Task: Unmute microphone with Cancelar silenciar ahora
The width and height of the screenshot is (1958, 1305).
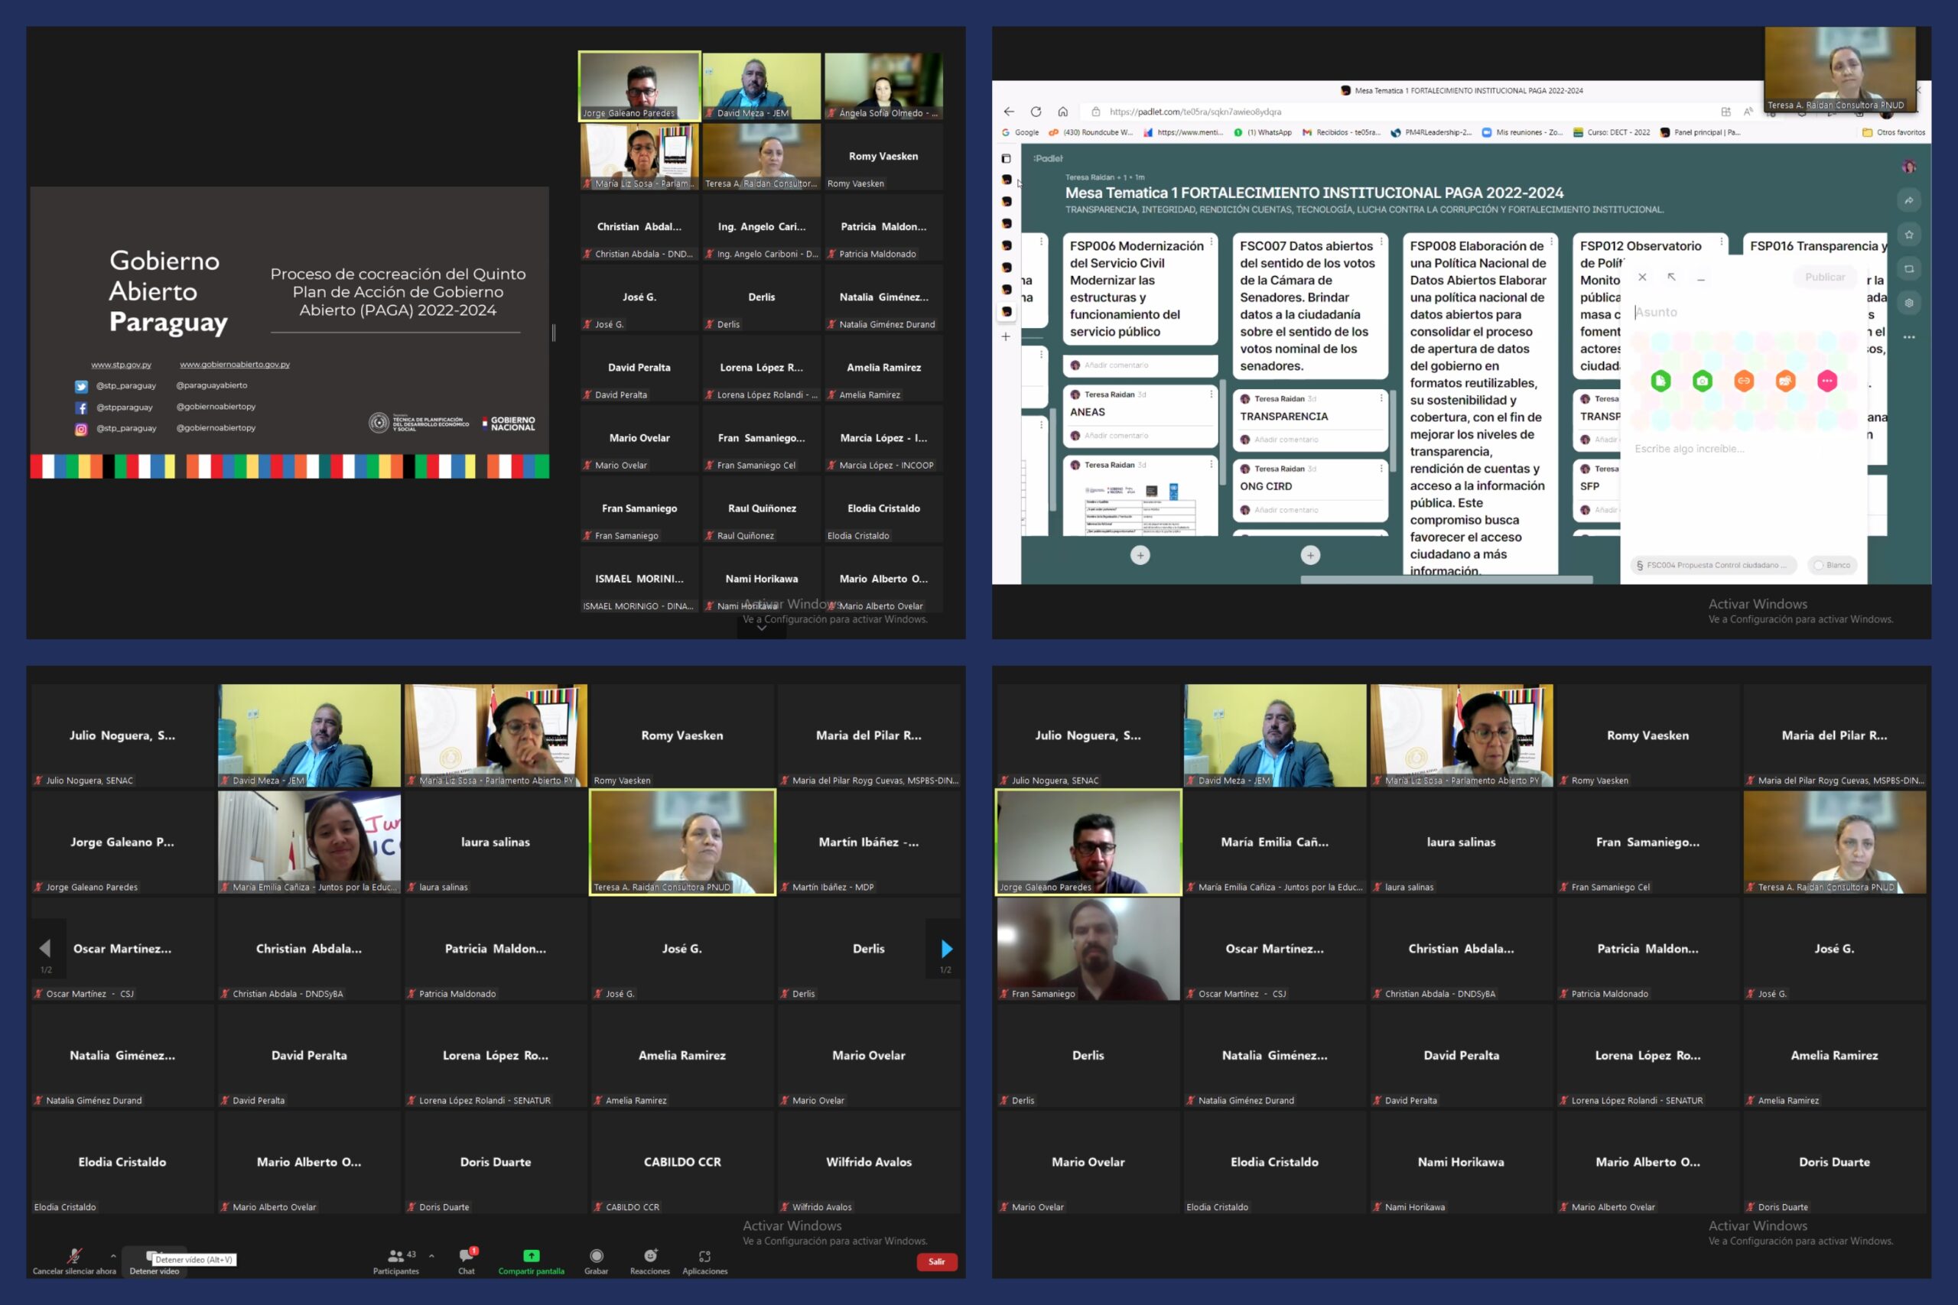Action: [74, 1256]
